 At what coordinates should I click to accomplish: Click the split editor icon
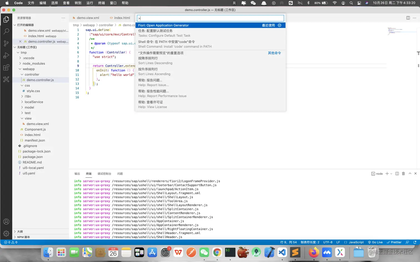tap(408, 18)
